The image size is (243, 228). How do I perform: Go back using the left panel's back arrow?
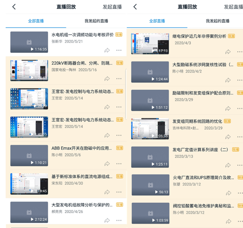click(x=14, y=7)
